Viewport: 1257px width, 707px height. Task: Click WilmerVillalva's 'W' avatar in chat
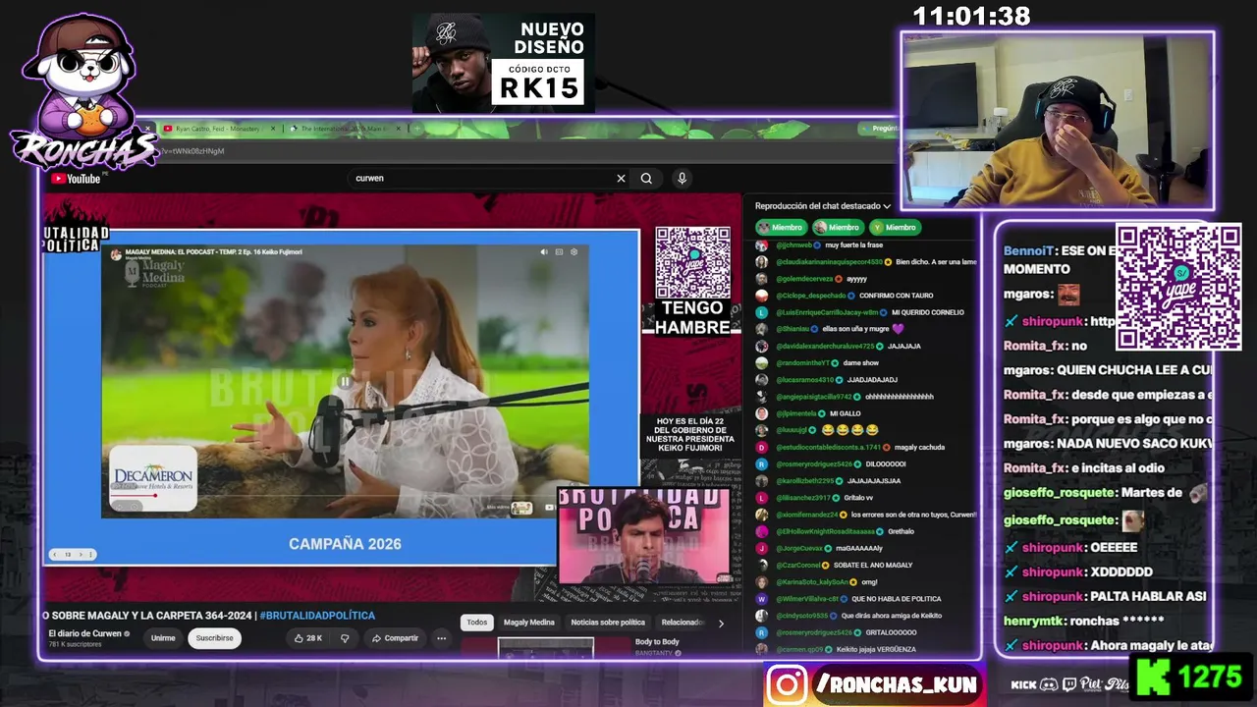coord(761,599)
